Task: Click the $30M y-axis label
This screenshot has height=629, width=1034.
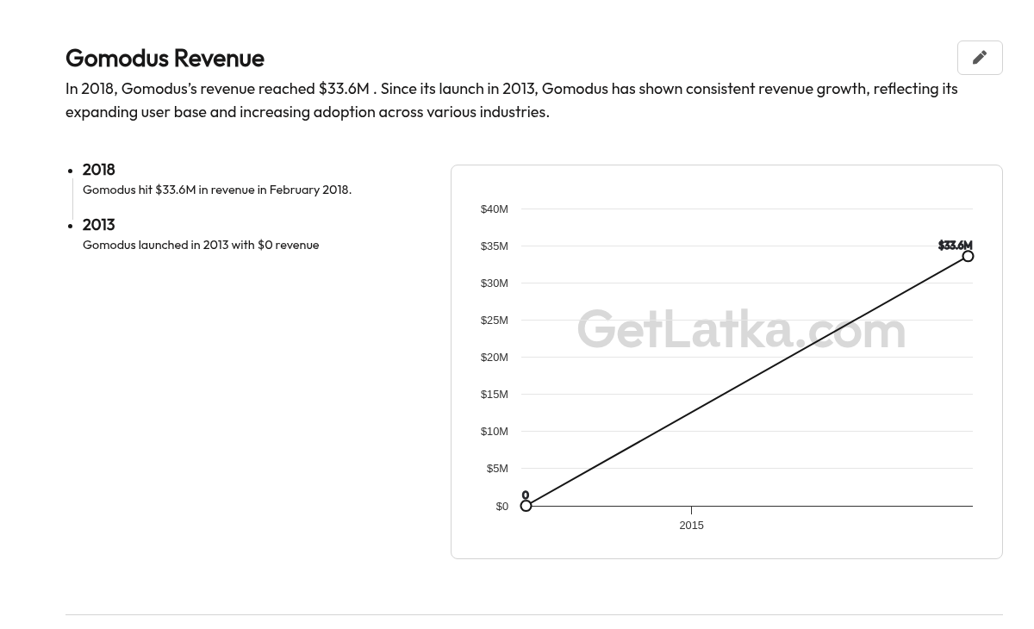Action: [495, 283]
